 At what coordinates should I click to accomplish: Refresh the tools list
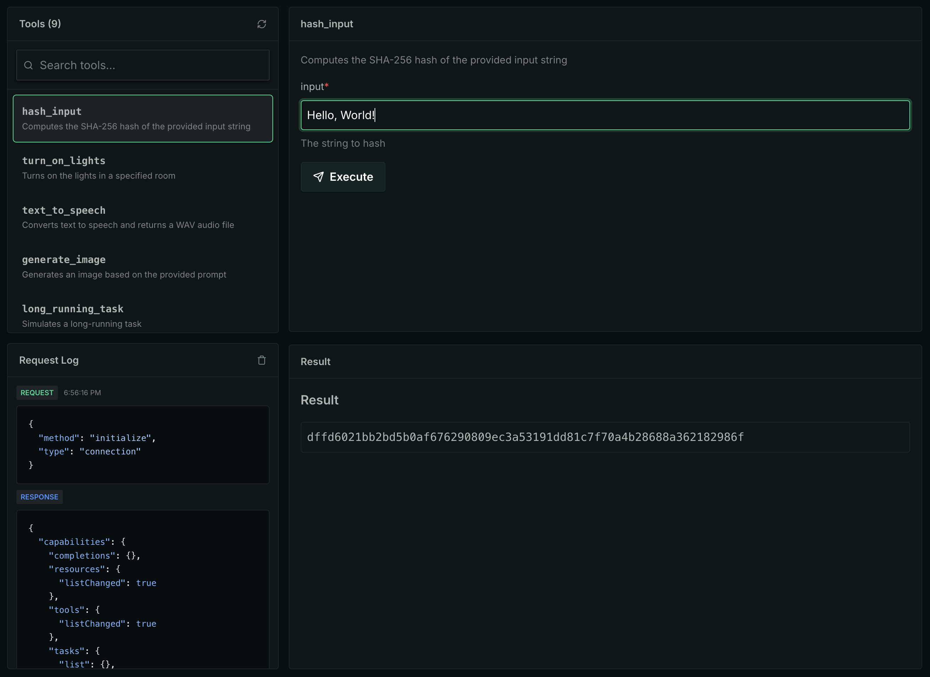tap(262, 24)
